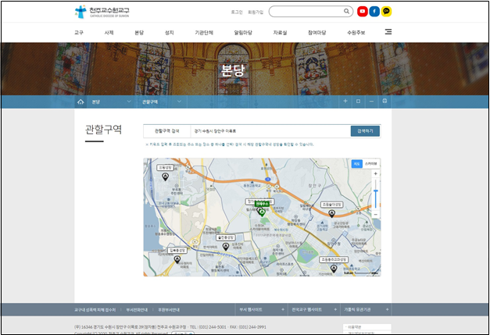Reset text size with the square icon in blue bar

(x=359, y=102)
